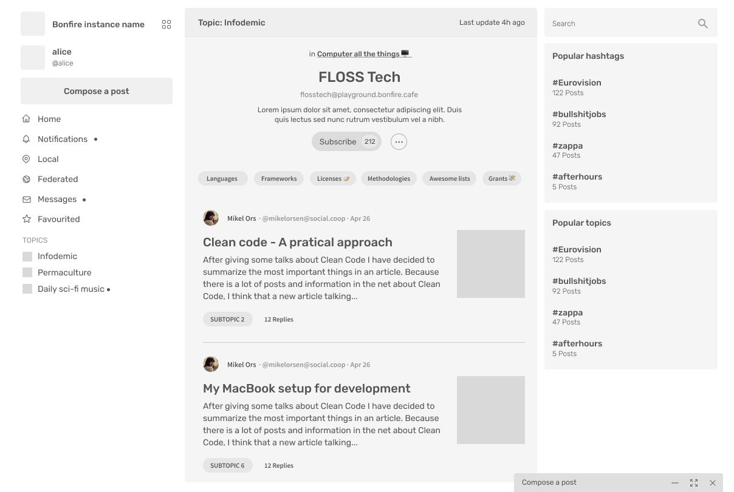
Task: Expand the composer to fullscreen
Action: (x=694, y=482)
